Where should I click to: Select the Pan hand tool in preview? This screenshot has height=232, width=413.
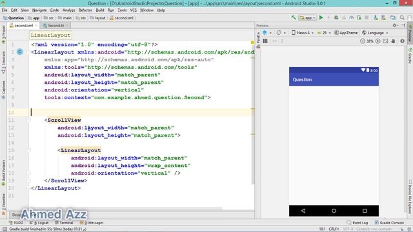coord(393,41)
